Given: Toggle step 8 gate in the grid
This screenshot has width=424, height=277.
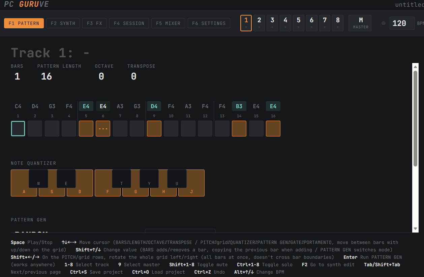Looking at the screenshot, I should point(137,128).
